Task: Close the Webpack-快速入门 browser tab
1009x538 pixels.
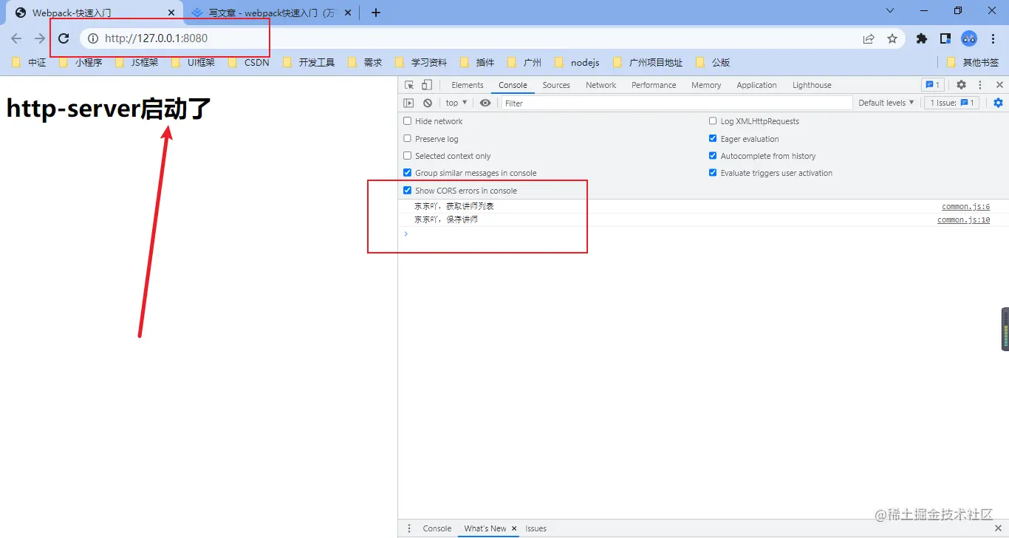Action: 171,13
